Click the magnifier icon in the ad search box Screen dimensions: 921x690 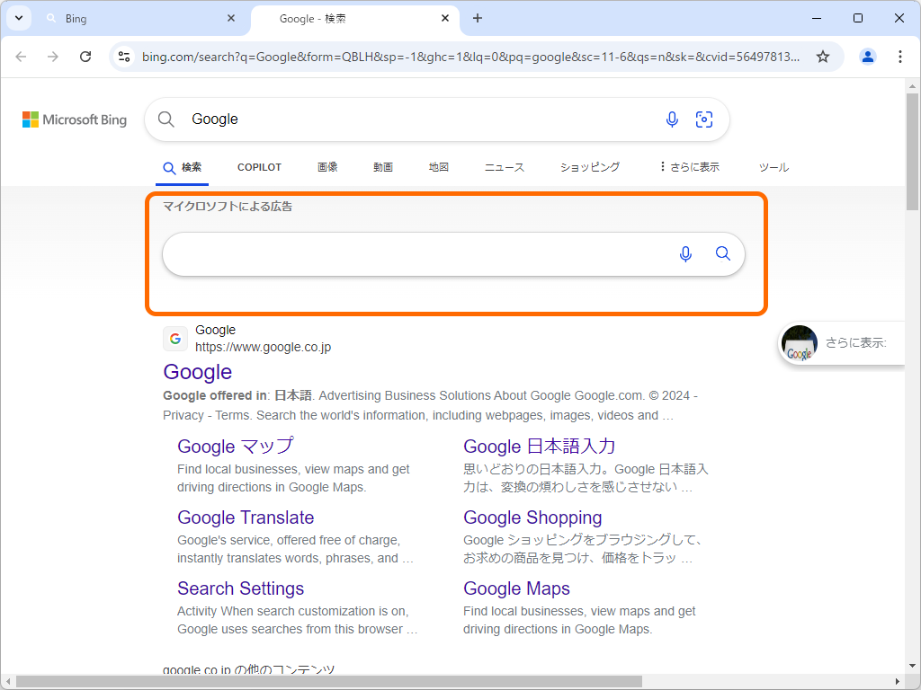tap(722, 254)
